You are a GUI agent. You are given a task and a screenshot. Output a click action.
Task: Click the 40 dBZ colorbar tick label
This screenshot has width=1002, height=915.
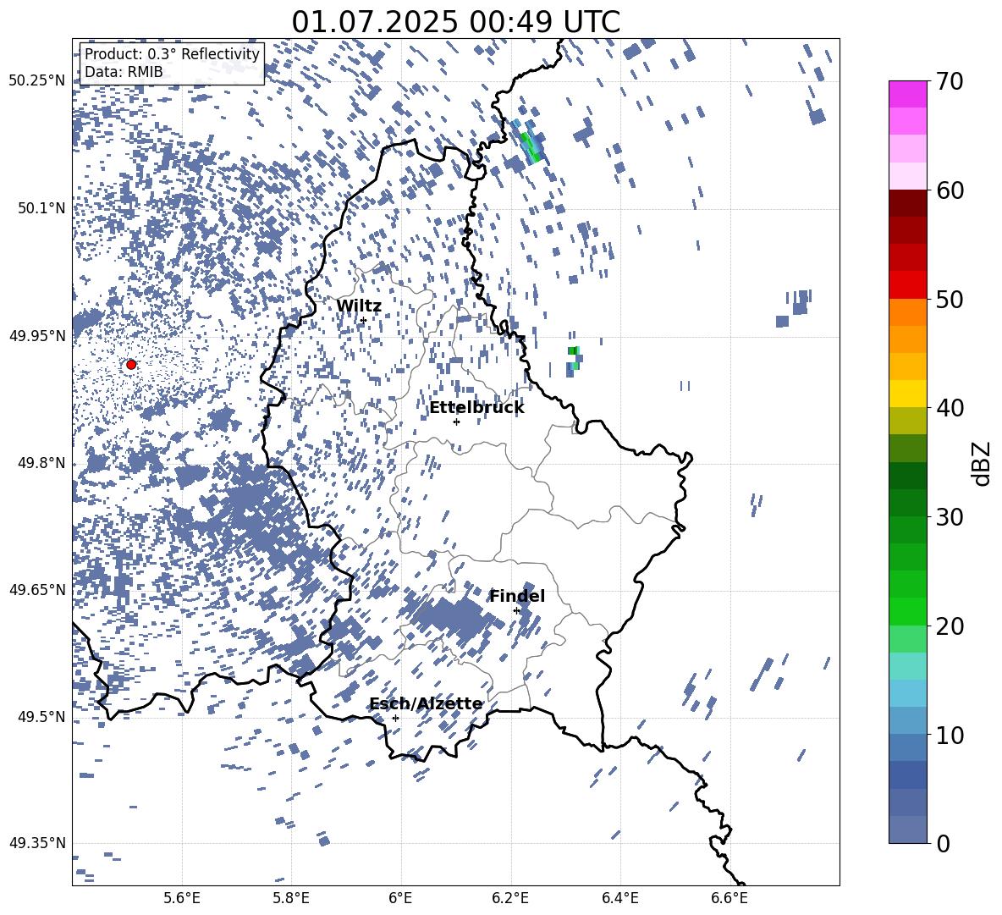(x=950, y=408)
